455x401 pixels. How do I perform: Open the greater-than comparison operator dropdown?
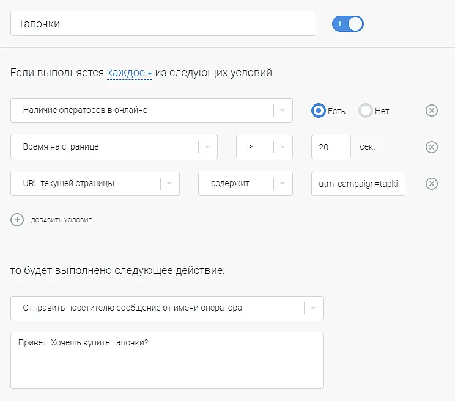[x=283, y=147]
